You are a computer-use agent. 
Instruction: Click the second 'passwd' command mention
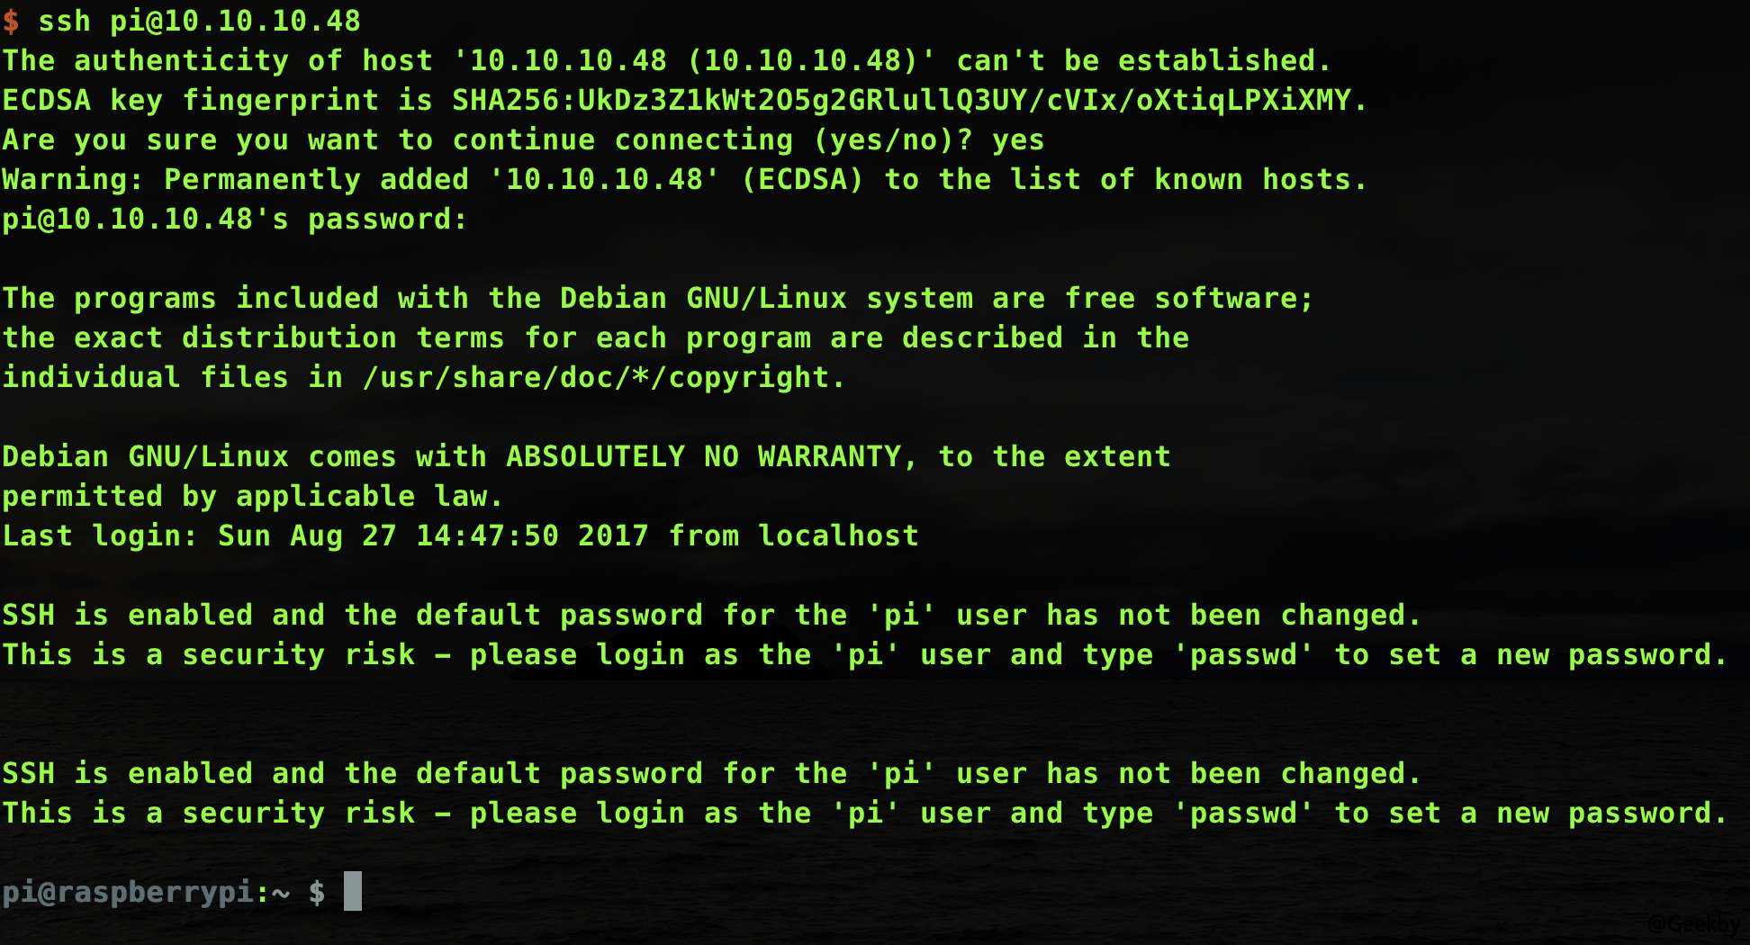[1243, 813]
